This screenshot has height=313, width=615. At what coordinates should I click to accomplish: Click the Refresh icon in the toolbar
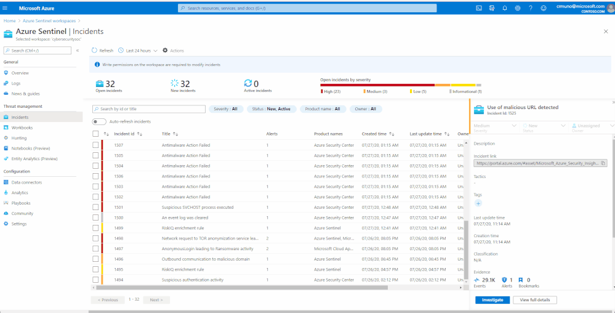[x=95, y=51]
